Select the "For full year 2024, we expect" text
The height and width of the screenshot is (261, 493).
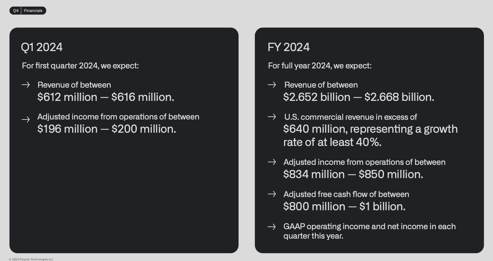[320, 66]
